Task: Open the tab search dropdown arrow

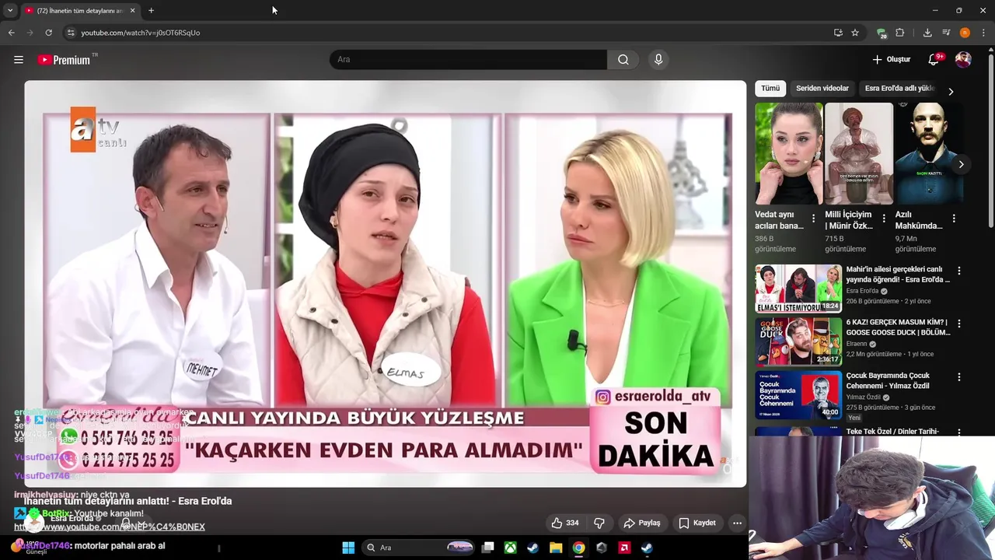Action: (10, 10)
